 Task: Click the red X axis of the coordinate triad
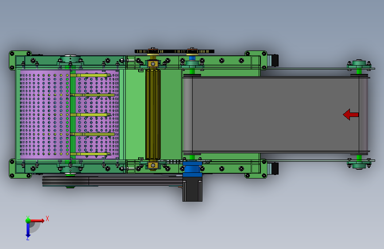click(37, 221)
